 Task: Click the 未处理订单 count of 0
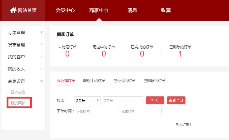pos(67,54)
